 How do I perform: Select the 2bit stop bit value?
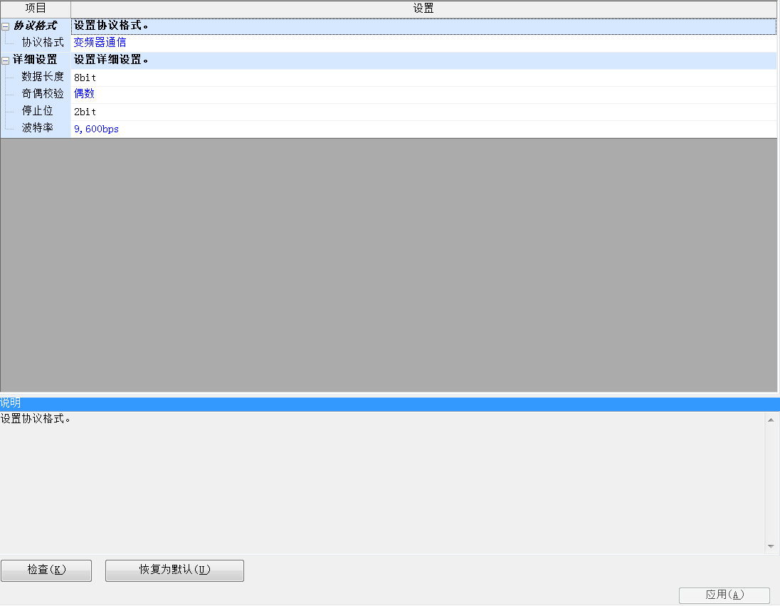pyautogui.click(x=85, y=112)
